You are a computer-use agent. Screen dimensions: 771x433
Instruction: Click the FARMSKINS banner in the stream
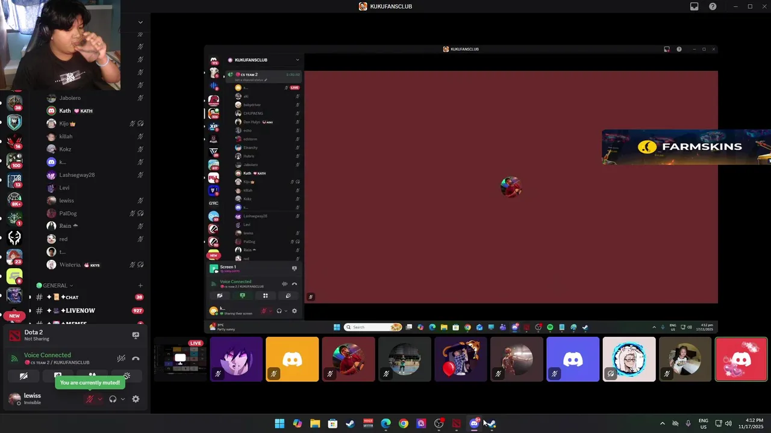[686, 147]
